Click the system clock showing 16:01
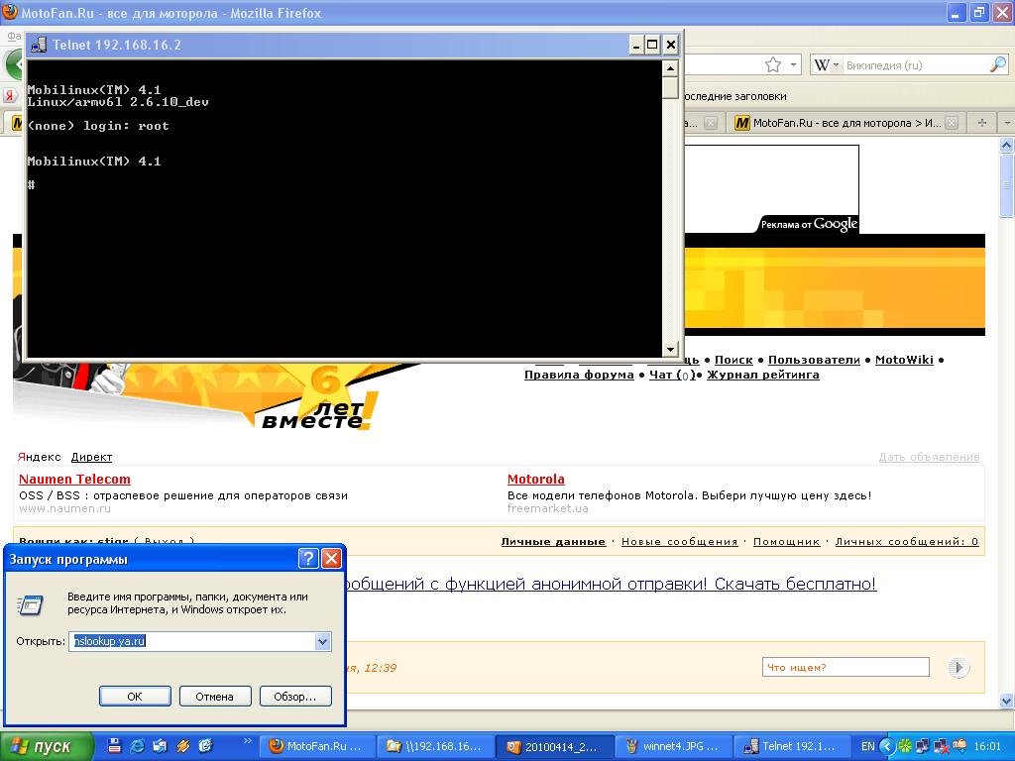This screenshot has width=1015, height=761. click(988, 747)
